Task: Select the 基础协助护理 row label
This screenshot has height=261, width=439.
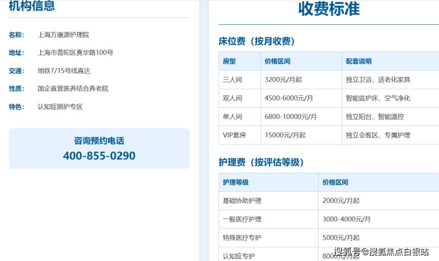Action: [x=242, y=201]
